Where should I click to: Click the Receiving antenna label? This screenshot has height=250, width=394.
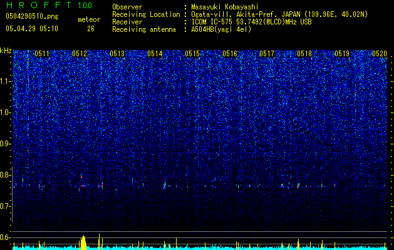(144, 29)
